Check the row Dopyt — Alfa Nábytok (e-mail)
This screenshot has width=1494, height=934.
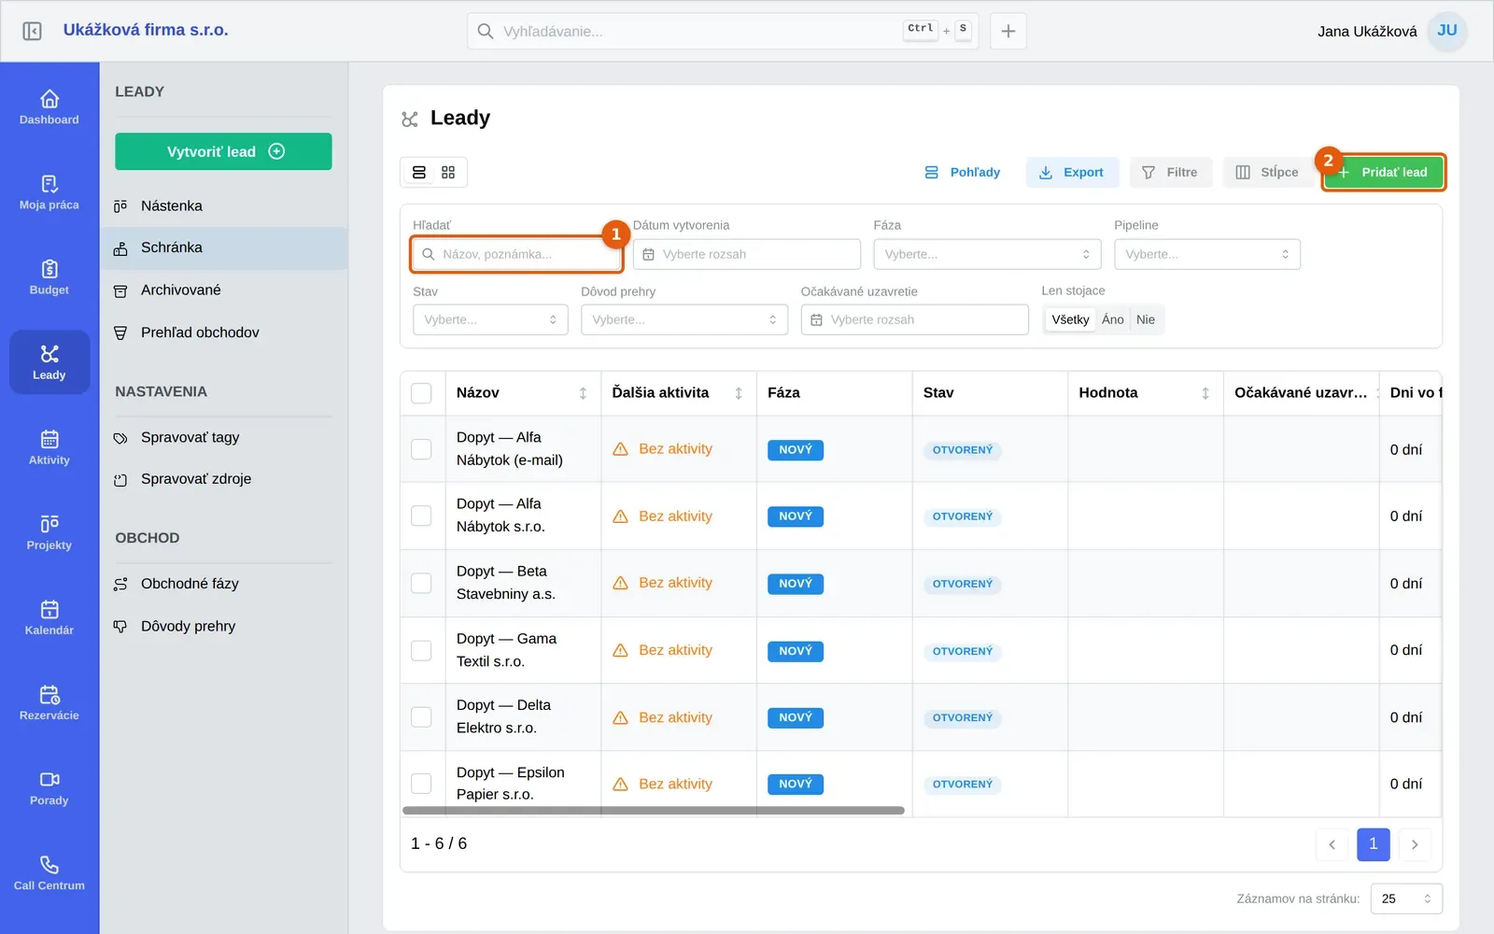422,449
